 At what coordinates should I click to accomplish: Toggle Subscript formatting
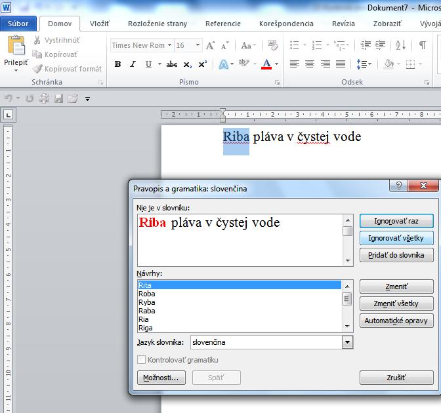pos(187,64)
